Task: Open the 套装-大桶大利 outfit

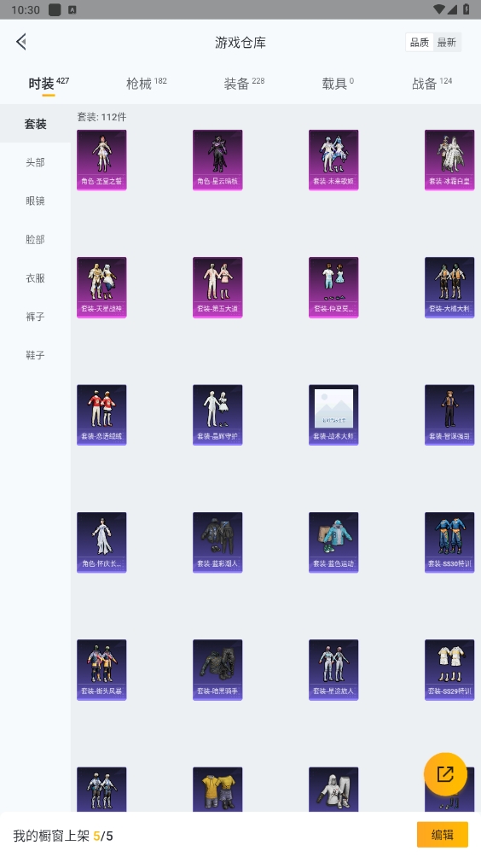Action: pyautogui.click(x=449, y=288)
